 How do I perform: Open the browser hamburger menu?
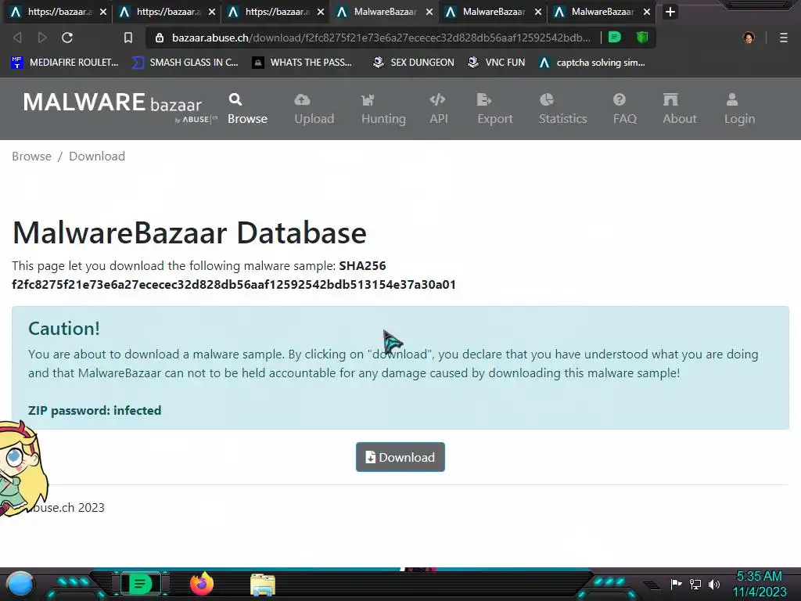click(783, 38)
